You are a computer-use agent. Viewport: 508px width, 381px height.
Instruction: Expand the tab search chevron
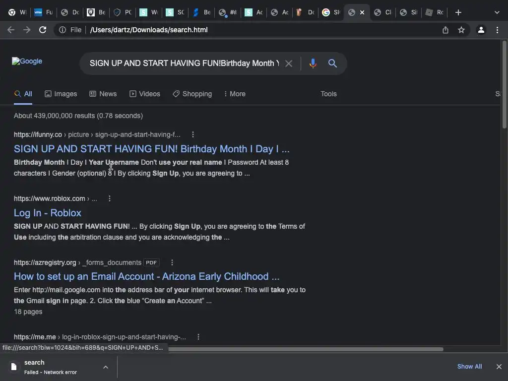(x=497, y=12)
